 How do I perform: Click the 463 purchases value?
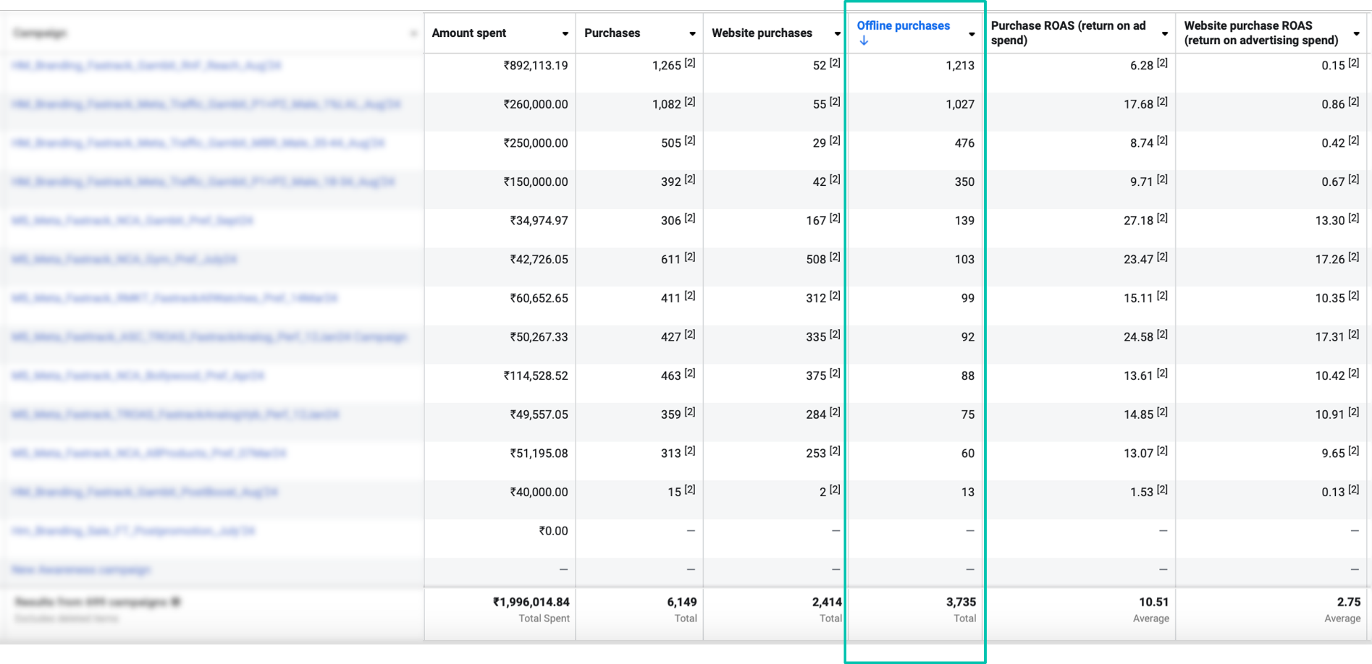pos(671,376)
